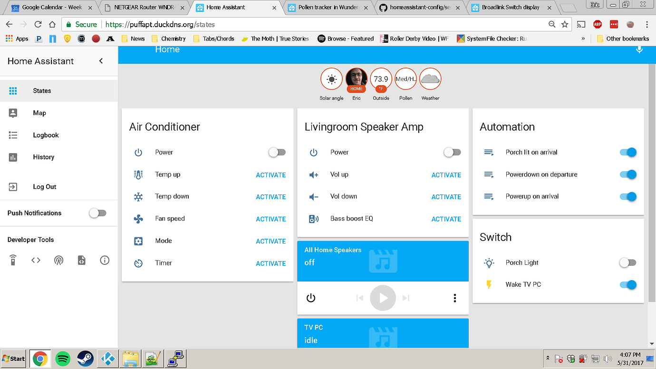Toggle Livingroom Speaker Amp Power switch
Viewport: 656px width, 369px height.
click(452, 152)
